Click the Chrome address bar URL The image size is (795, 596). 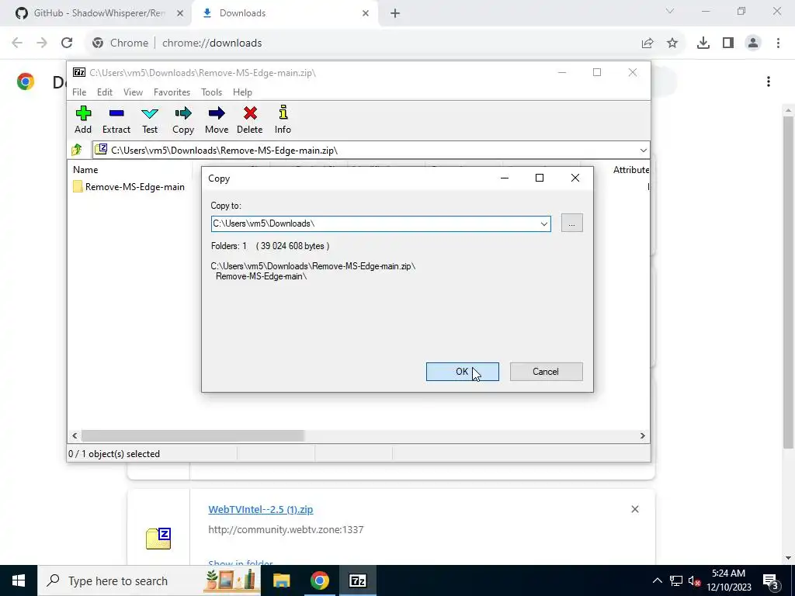pyautogui.click(x=212, y=43)
